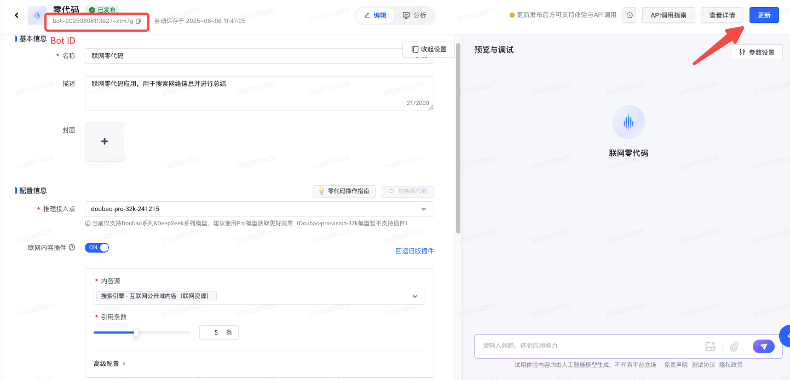Screen dimensions: 790x380
Task: Open 零代码操作指南 button
Action: pyautogui.click(x=344, y=191)
